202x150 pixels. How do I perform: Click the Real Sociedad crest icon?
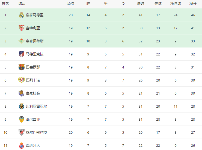click(22, 93)
